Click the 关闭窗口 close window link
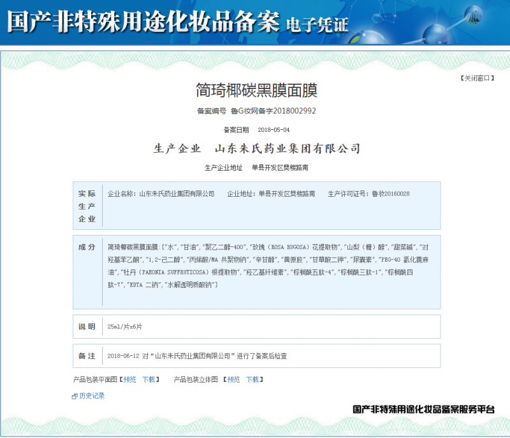This screenshot has height=438, width=510. 477,78
